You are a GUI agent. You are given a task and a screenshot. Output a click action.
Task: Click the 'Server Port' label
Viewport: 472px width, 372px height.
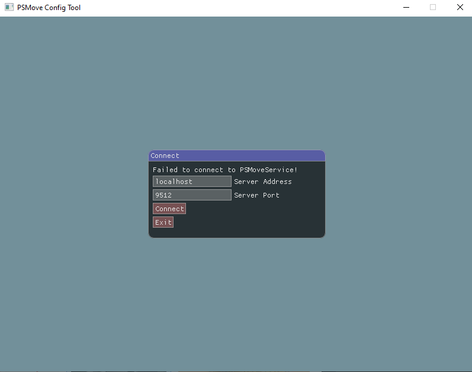[x=257, y=195]
